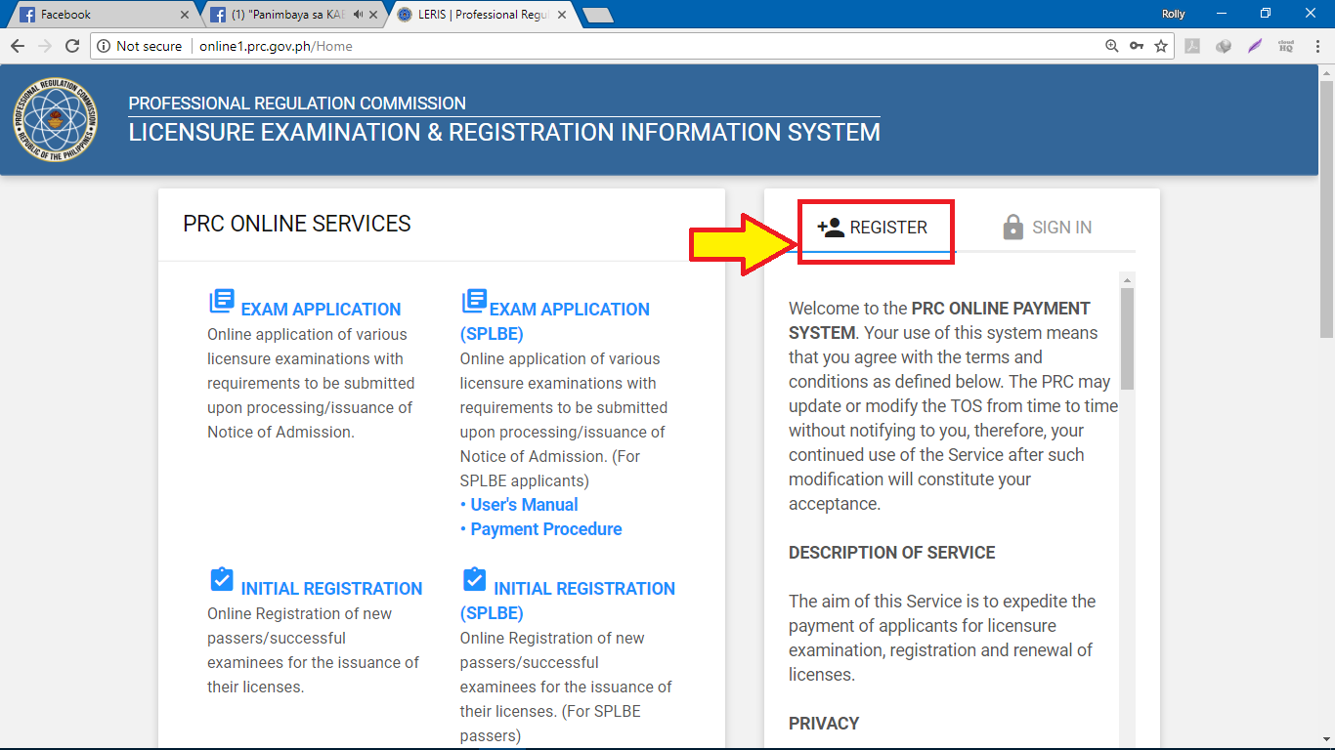Viewport: 1335px width, 750px height.
Task: Open the Payment Procedure link
Action: (545, 528)
